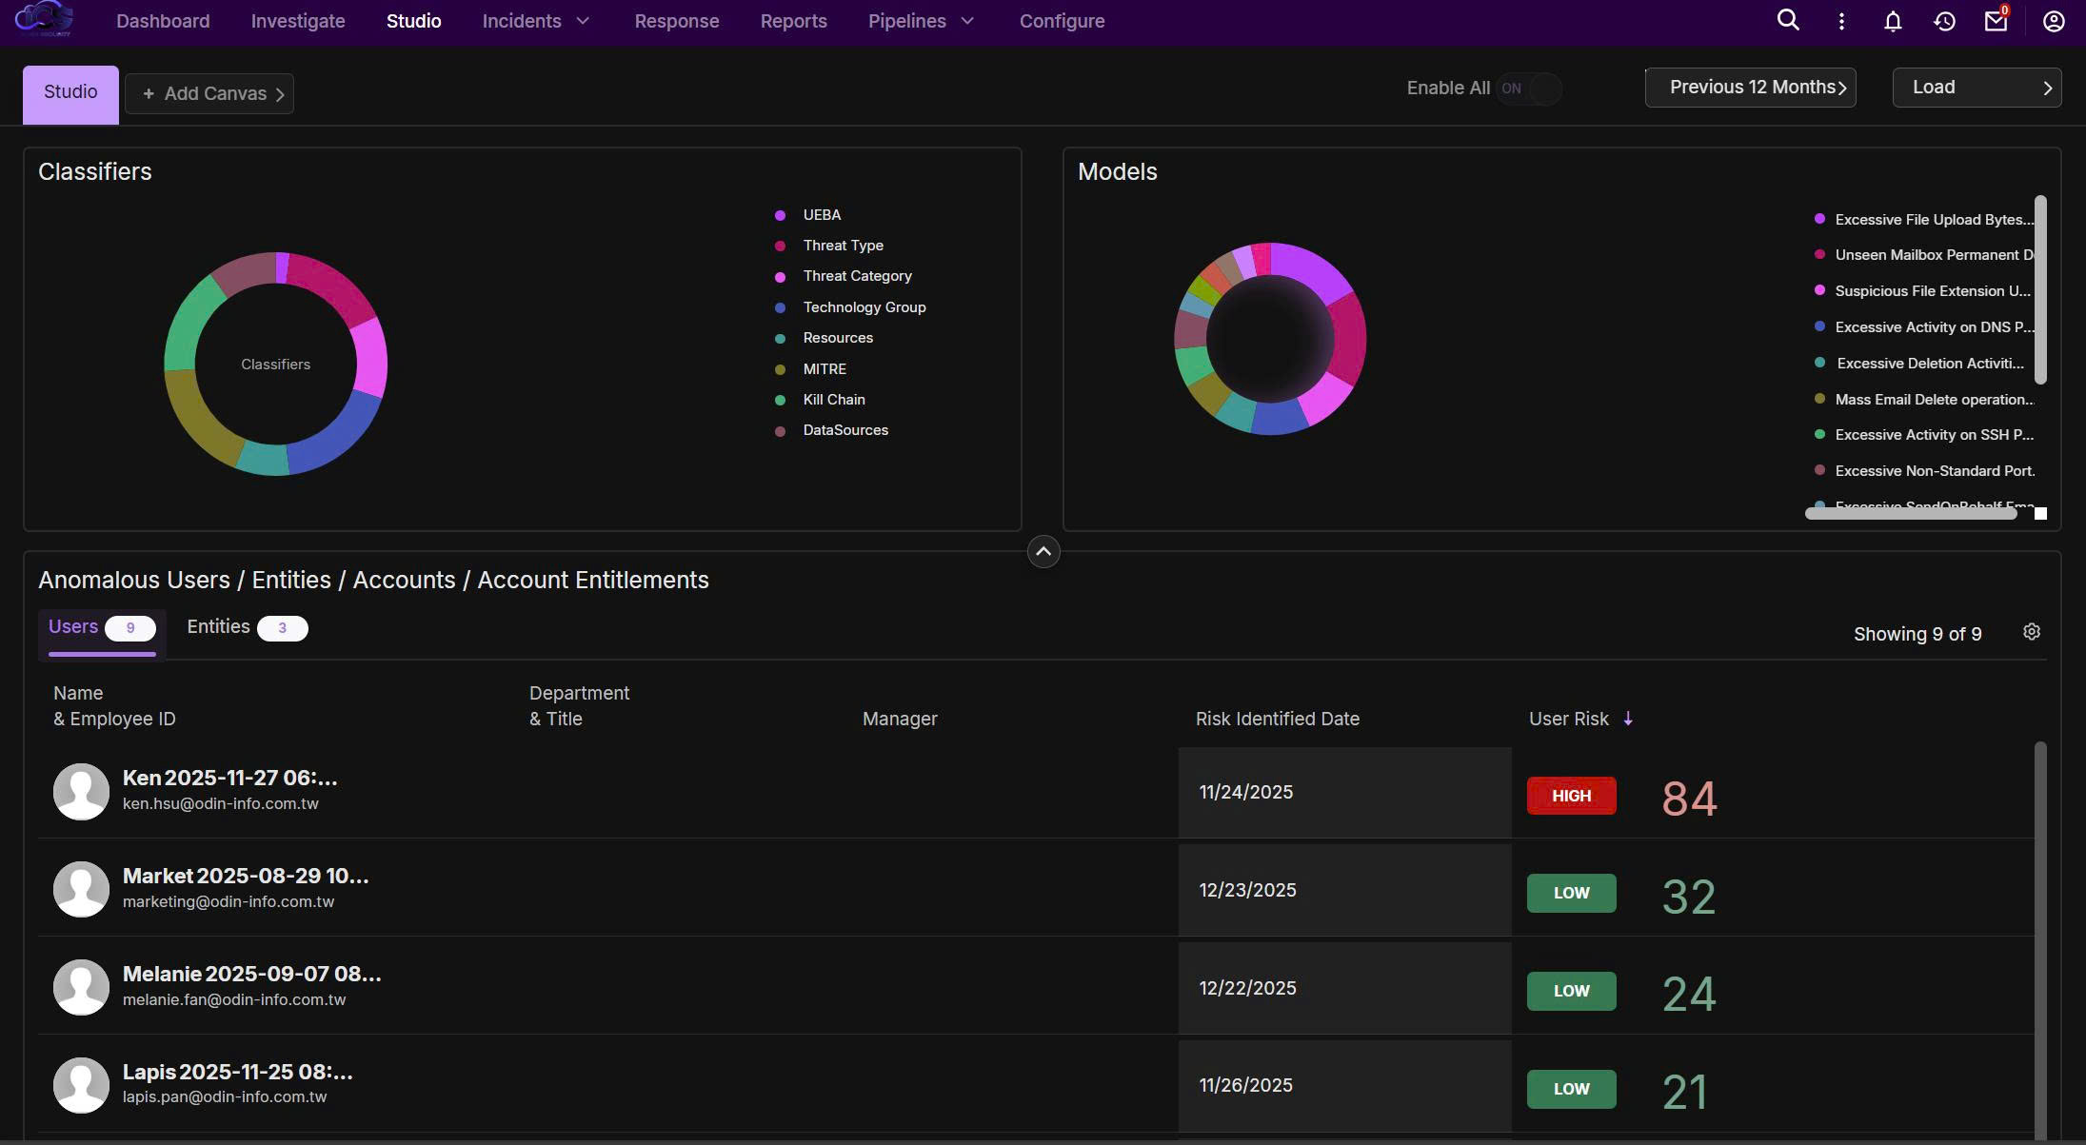The image size is (2086, 1145).
Task: Open the vertical three-dot options menu
Action: coord(1840,21)
